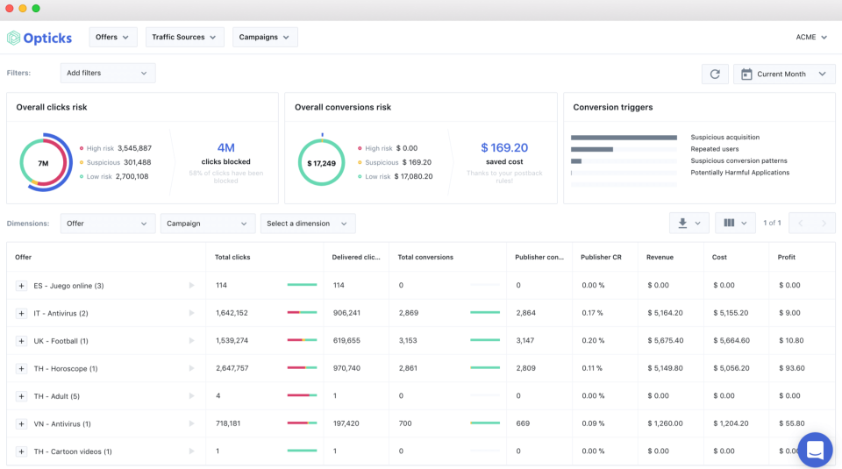Go to next page arrow

point(824,224)
